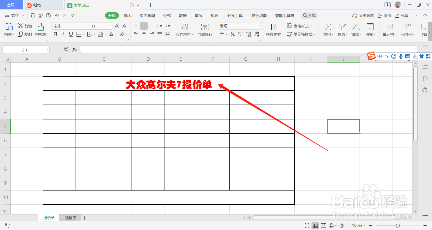432x230 pixels.
Task: Click inside the formula bar input
Action: (249, 49)
